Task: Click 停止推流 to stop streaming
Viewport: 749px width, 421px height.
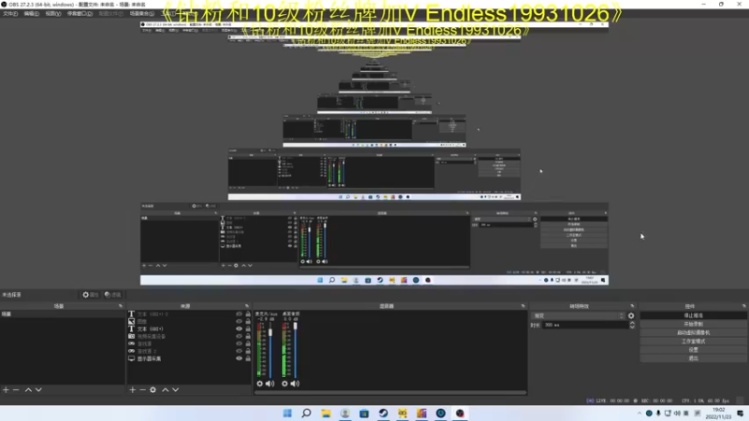Action: click(x=693, y=315)
